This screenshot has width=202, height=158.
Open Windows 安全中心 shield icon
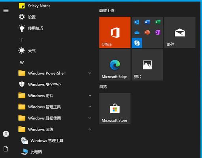tap(22, 84)
